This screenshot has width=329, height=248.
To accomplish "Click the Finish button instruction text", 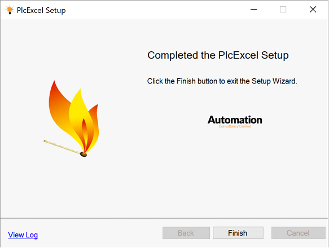I will click(x=222, y=81).
